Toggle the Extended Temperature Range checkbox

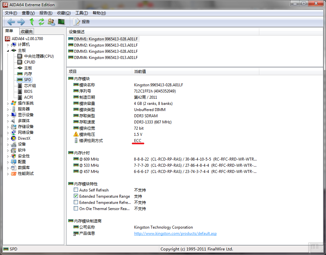click(x=76, y=196)
